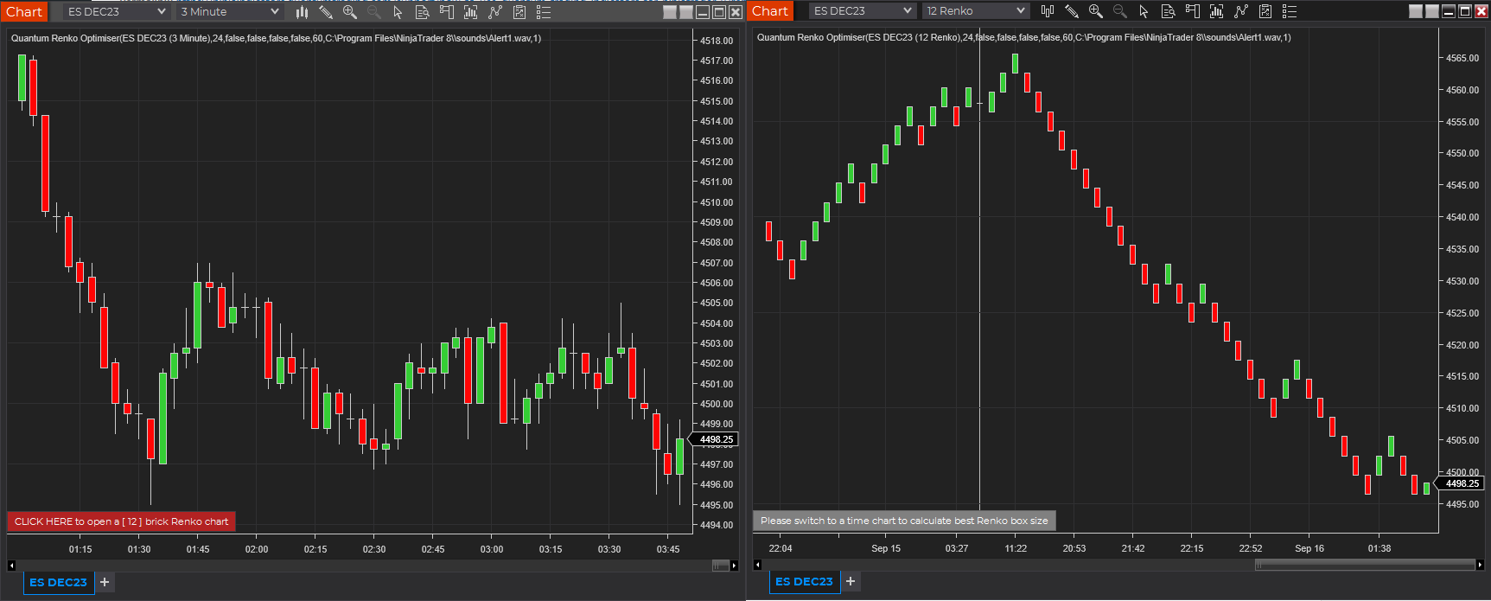Open Properties list icon on Renko chart
This screenshot has width=1491, height=601.
(x=1290, y=11)
